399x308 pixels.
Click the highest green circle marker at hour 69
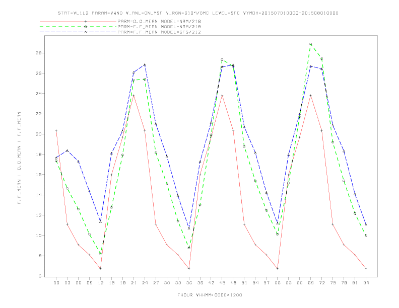point(311,44)
